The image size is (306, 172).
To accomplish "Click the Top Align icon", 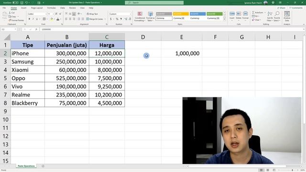I will pos(66,14).
